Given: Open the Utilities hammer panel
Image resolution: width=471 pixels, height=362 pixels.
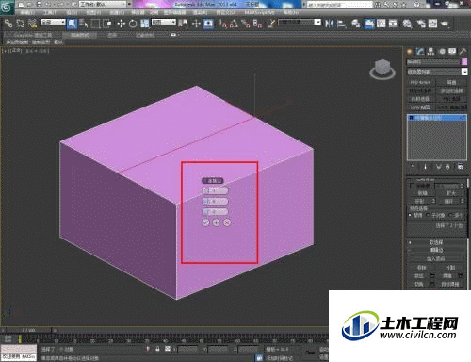Looking at the screenshot, I should point(463,51).
